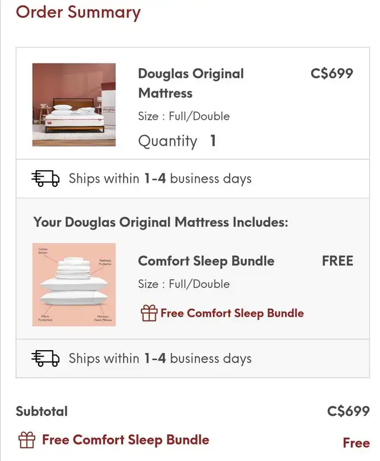Screen dimensions: 380x461
Task: Click the mattress Quantity value 1
Action: pyautogui.click(x=213, y=141)
